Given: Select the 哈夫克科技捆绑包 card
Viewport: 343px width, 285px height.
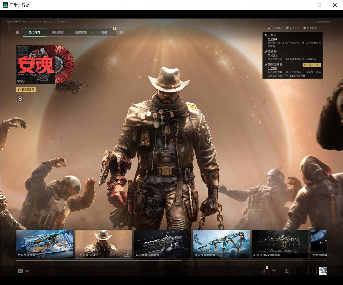Looking at the screenshot, I should point(162,244).
